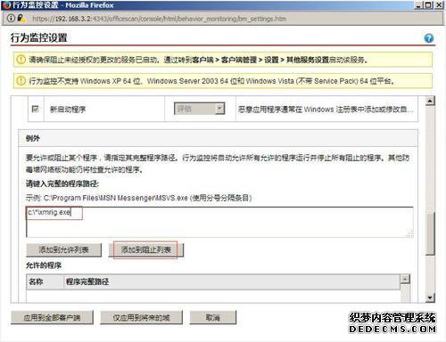Click the address bar URL
446x342 pixels.
pyautogui.click(x=159, y=19)
